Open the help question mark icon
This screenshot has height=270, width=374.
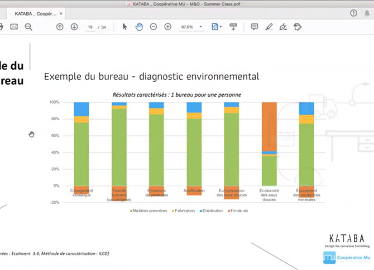click(353, 13)
